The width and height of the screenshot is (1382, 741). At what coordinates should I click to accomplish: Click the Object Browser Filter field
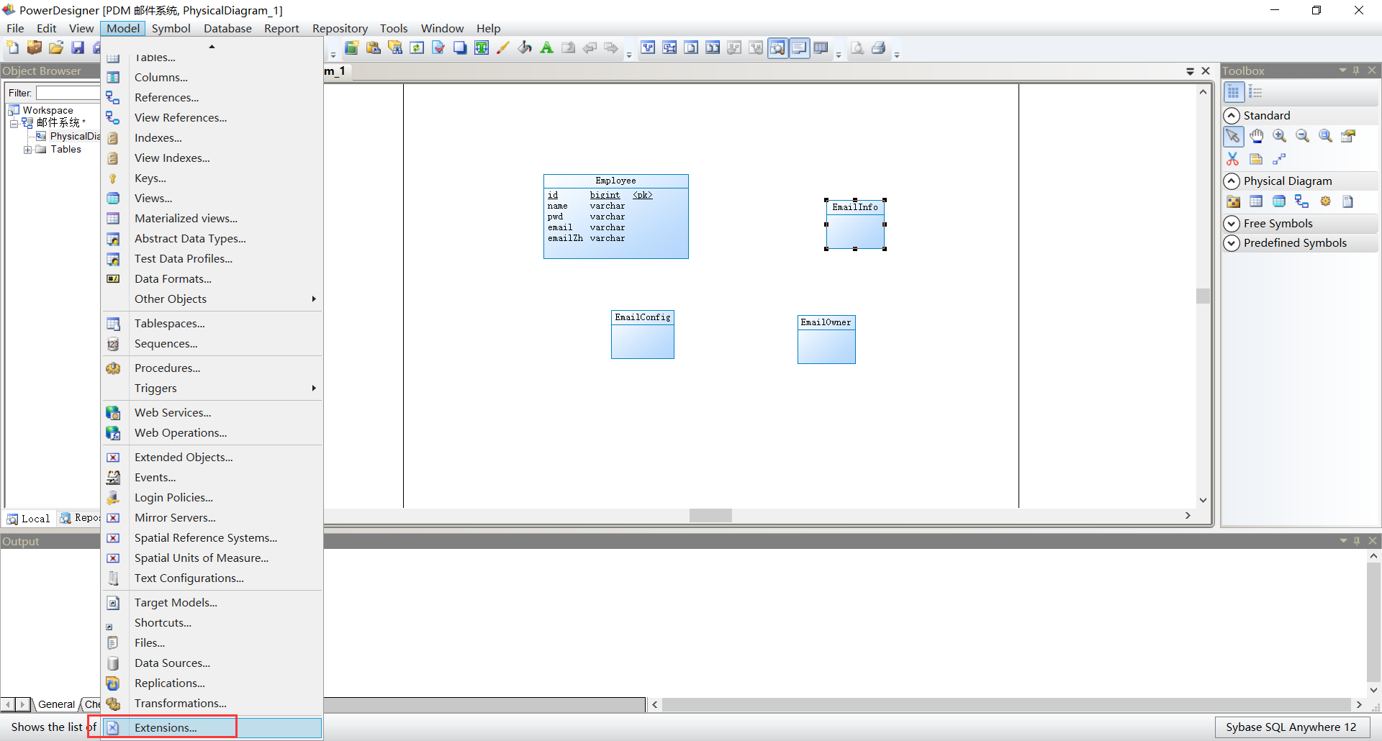pos(68,93)
